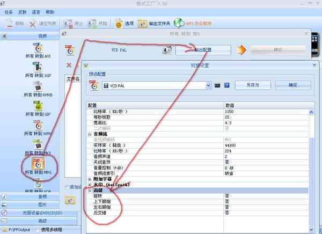The width and height of the screenshot is (322, 234).
Task: Open the 任务 menu
Action: (x=9, y=12)
